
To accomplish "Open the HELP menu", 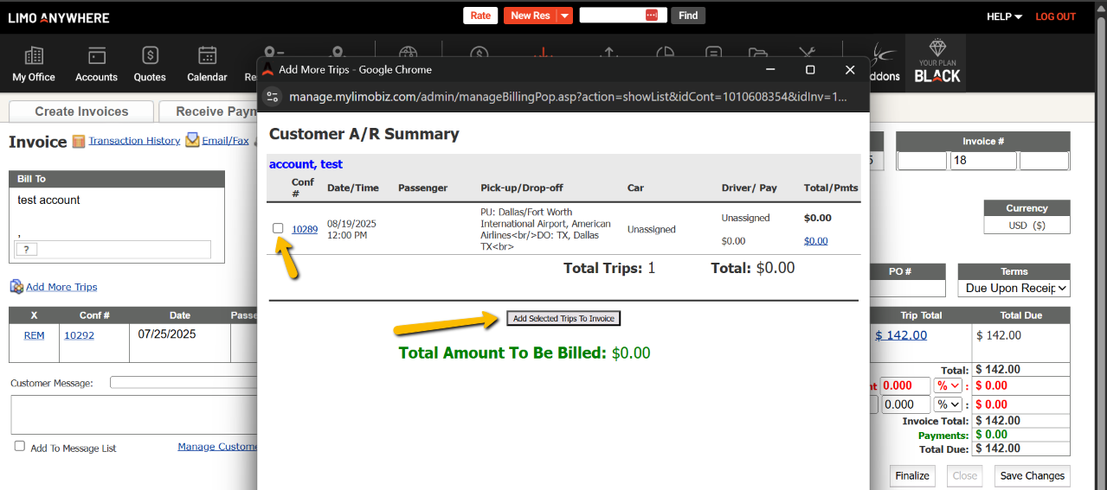I will click(1004, 16).
